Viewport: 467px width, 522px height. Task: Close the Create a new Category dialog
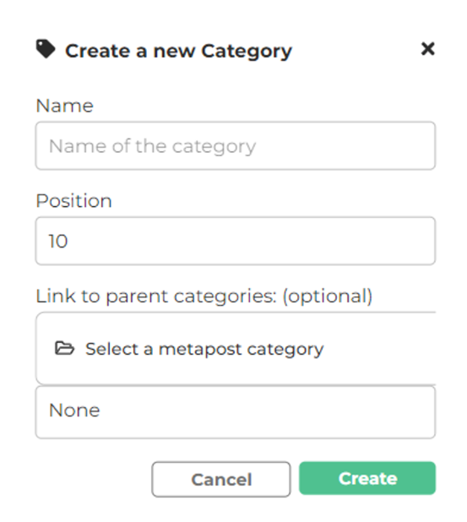[427, 49]
